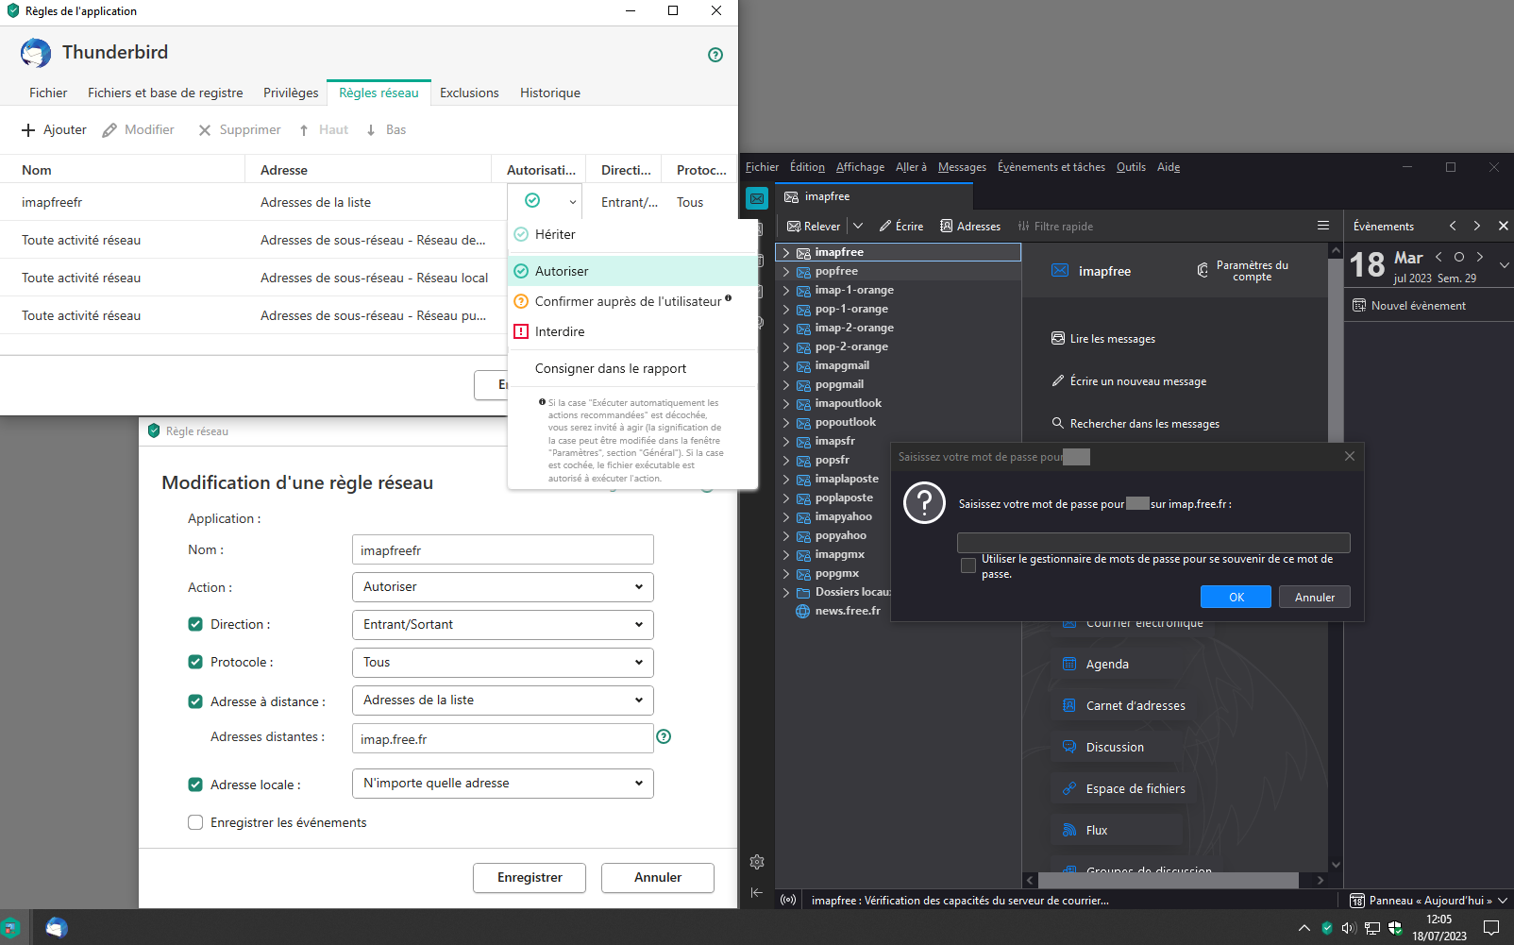
Task: Open the Protocole dropdown showing Tous
Action: (502, 663)
